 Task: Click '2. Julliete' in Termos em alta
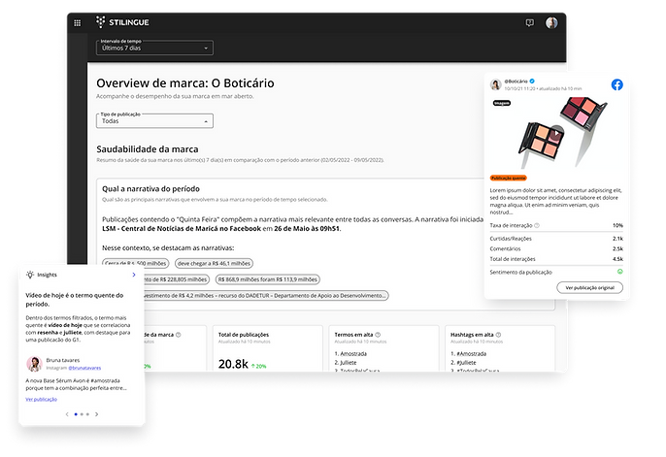(x=346, y=363)
